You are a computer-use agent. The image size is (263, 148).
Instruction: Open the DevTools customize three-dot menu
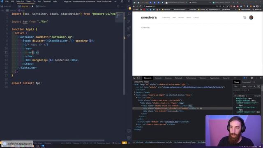[x=256, y=78]
